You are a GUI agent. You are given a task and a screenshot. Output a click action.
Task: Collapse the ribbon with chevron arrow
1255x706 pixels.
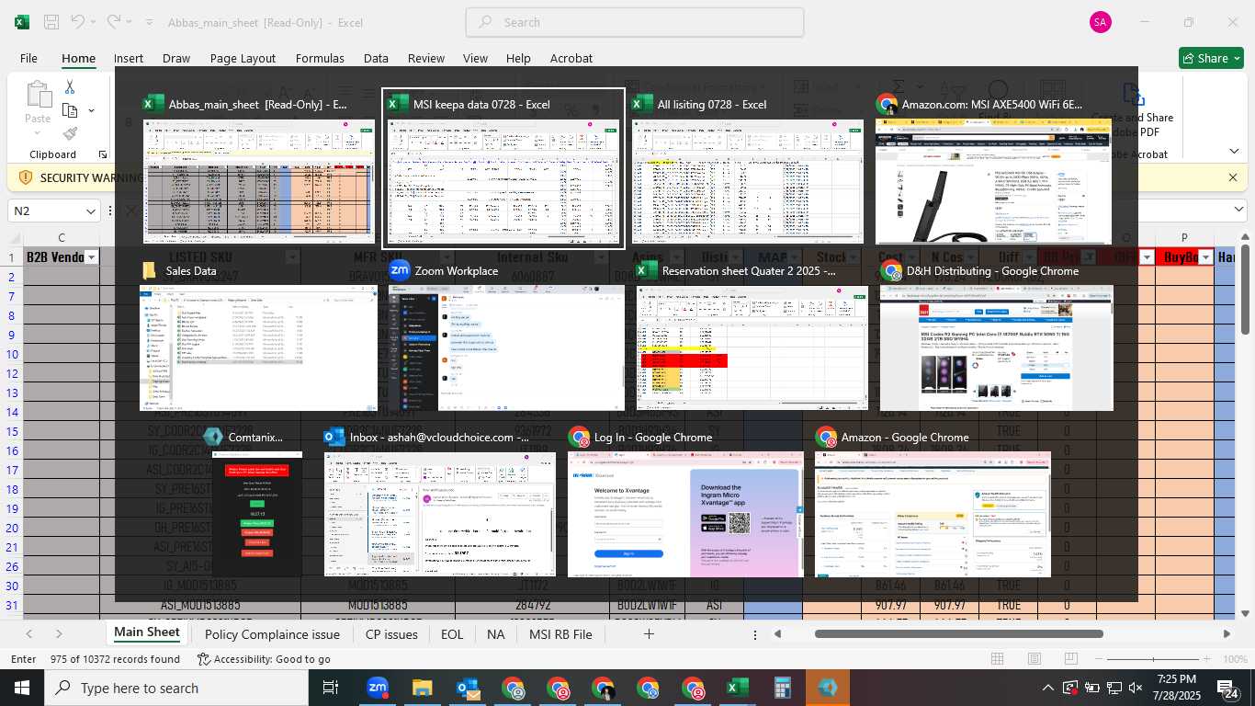(x=1234, y=151)
